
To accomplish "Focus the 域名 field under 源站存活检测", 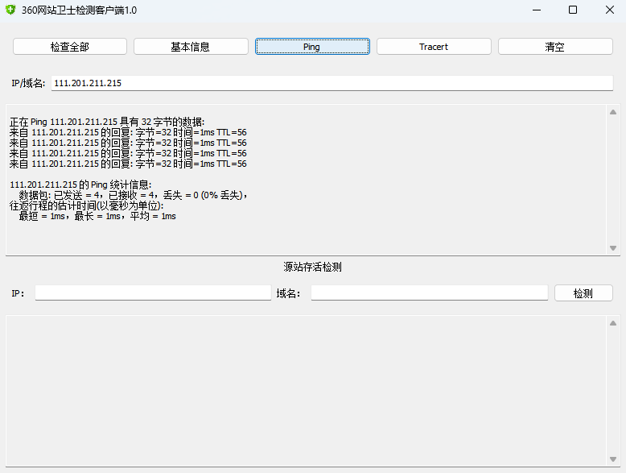I will [x=429, y=293].
